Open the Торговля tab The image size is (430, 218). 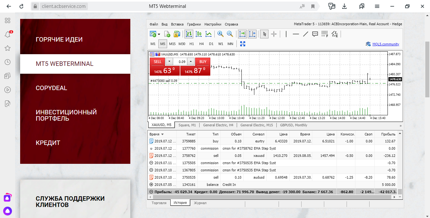click(159, 203)
